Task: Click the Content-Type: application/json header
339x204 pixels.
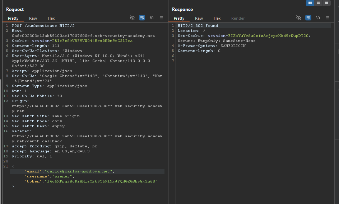Action: coord(50,86)
